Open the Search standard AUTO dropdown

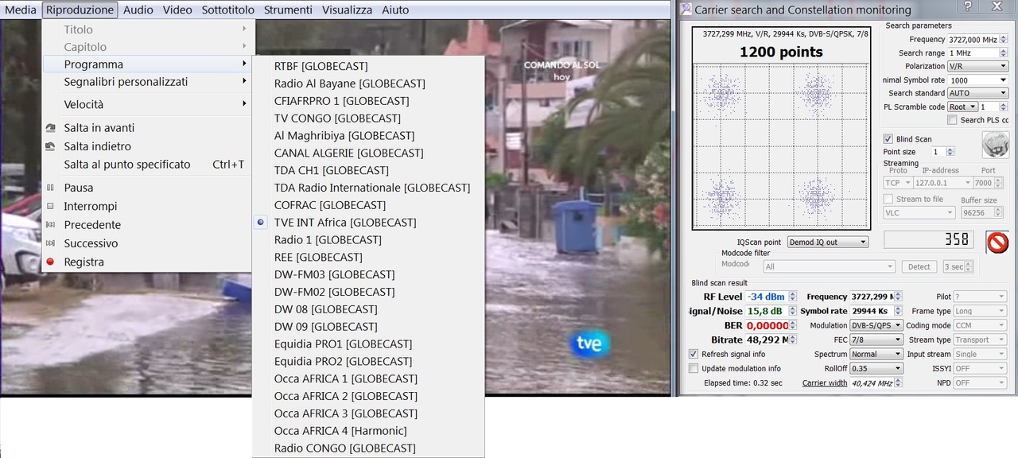977,93
